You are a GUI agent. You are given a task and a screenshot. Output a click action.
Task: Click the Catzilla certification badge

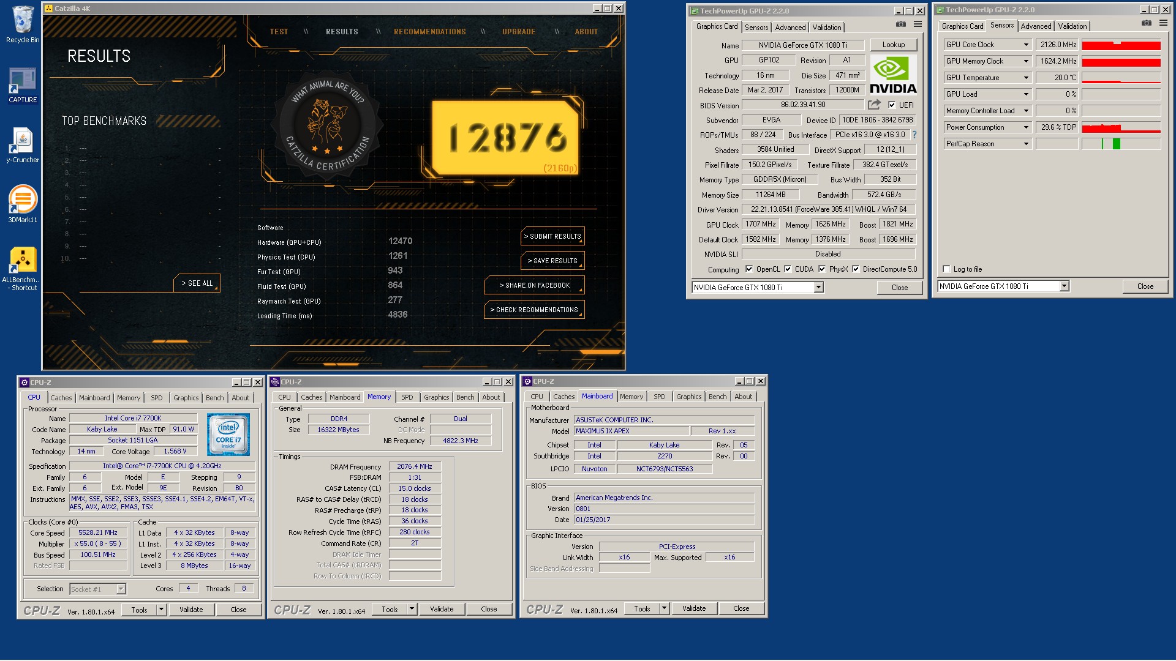click(x=328, y=125)
